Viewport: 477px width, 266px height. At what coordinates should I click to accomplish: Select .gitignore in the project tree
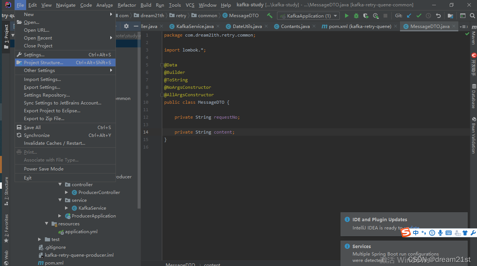pos(55,247)
